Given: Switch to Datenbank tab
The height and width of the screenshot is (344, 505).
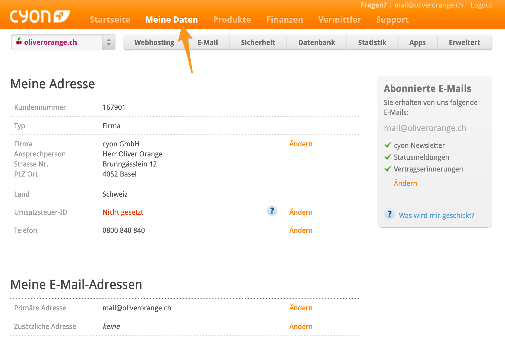Looking at the screenshot, I should [x=317, y=42].
